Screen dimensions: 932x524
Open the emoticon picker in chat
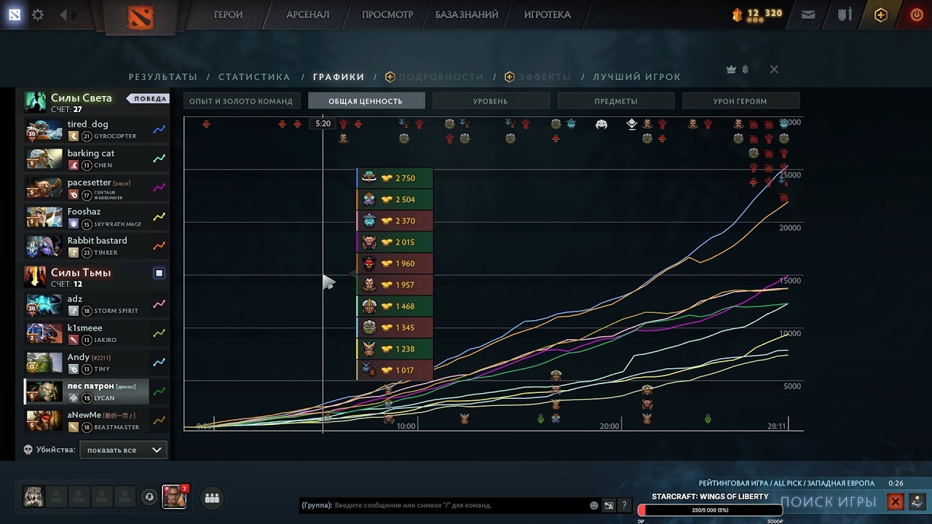point(594,505)
